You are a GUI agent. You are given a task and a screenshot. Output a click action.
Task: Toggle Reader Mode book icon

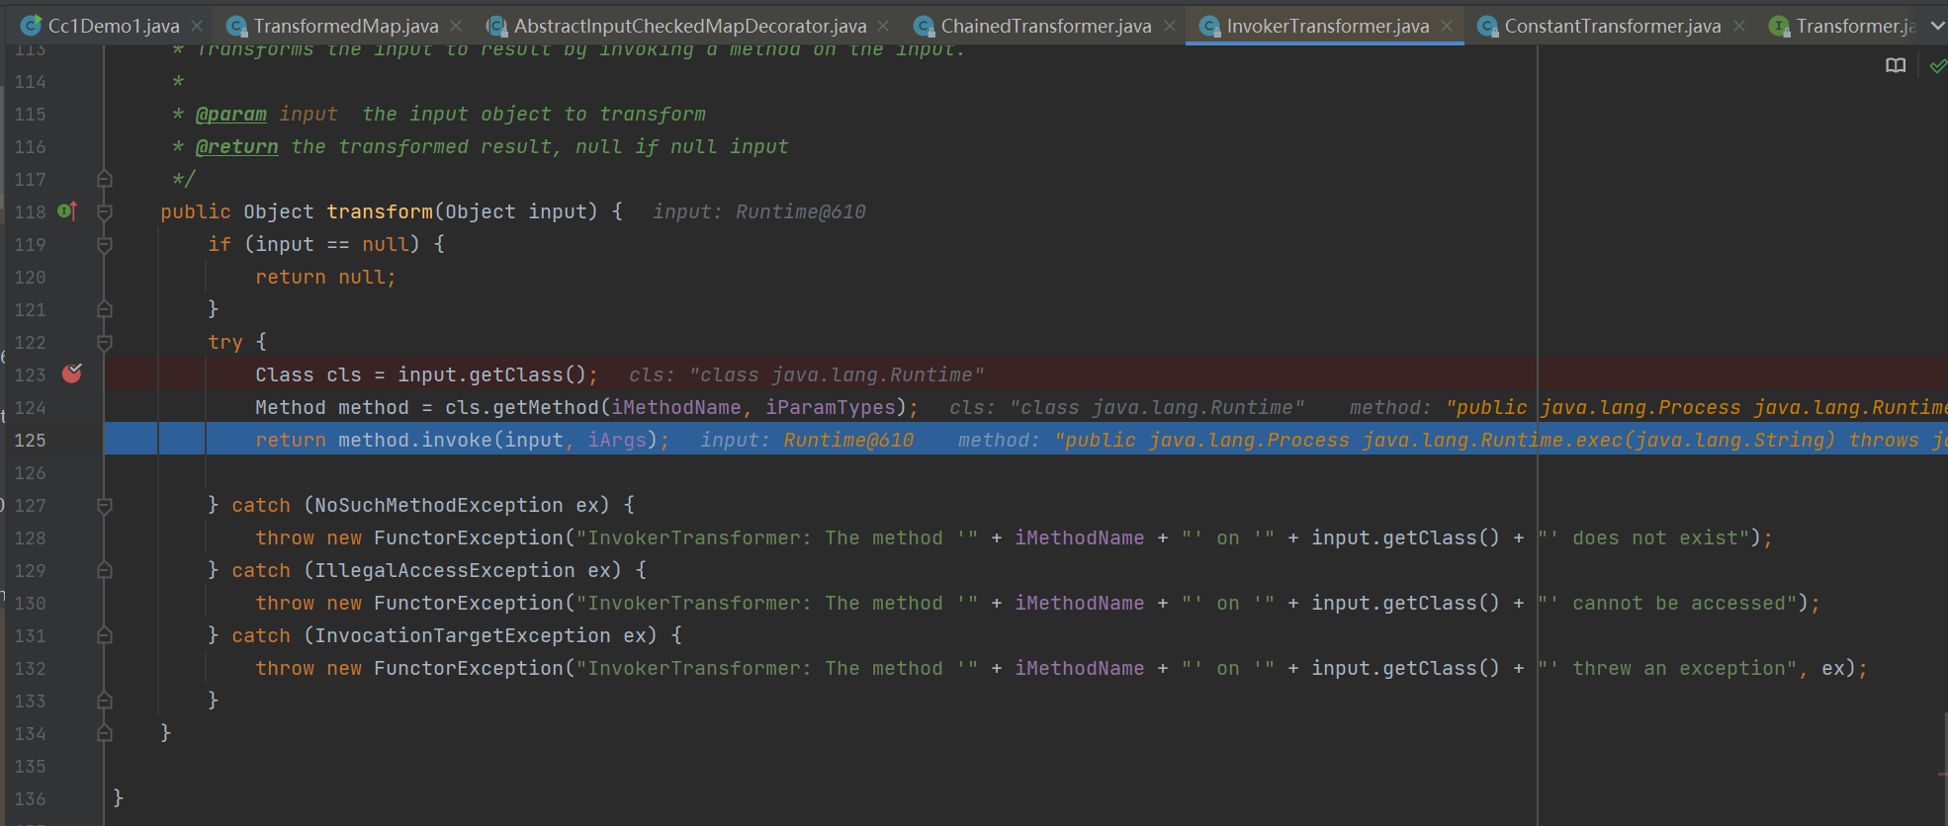click(1896, 65)
